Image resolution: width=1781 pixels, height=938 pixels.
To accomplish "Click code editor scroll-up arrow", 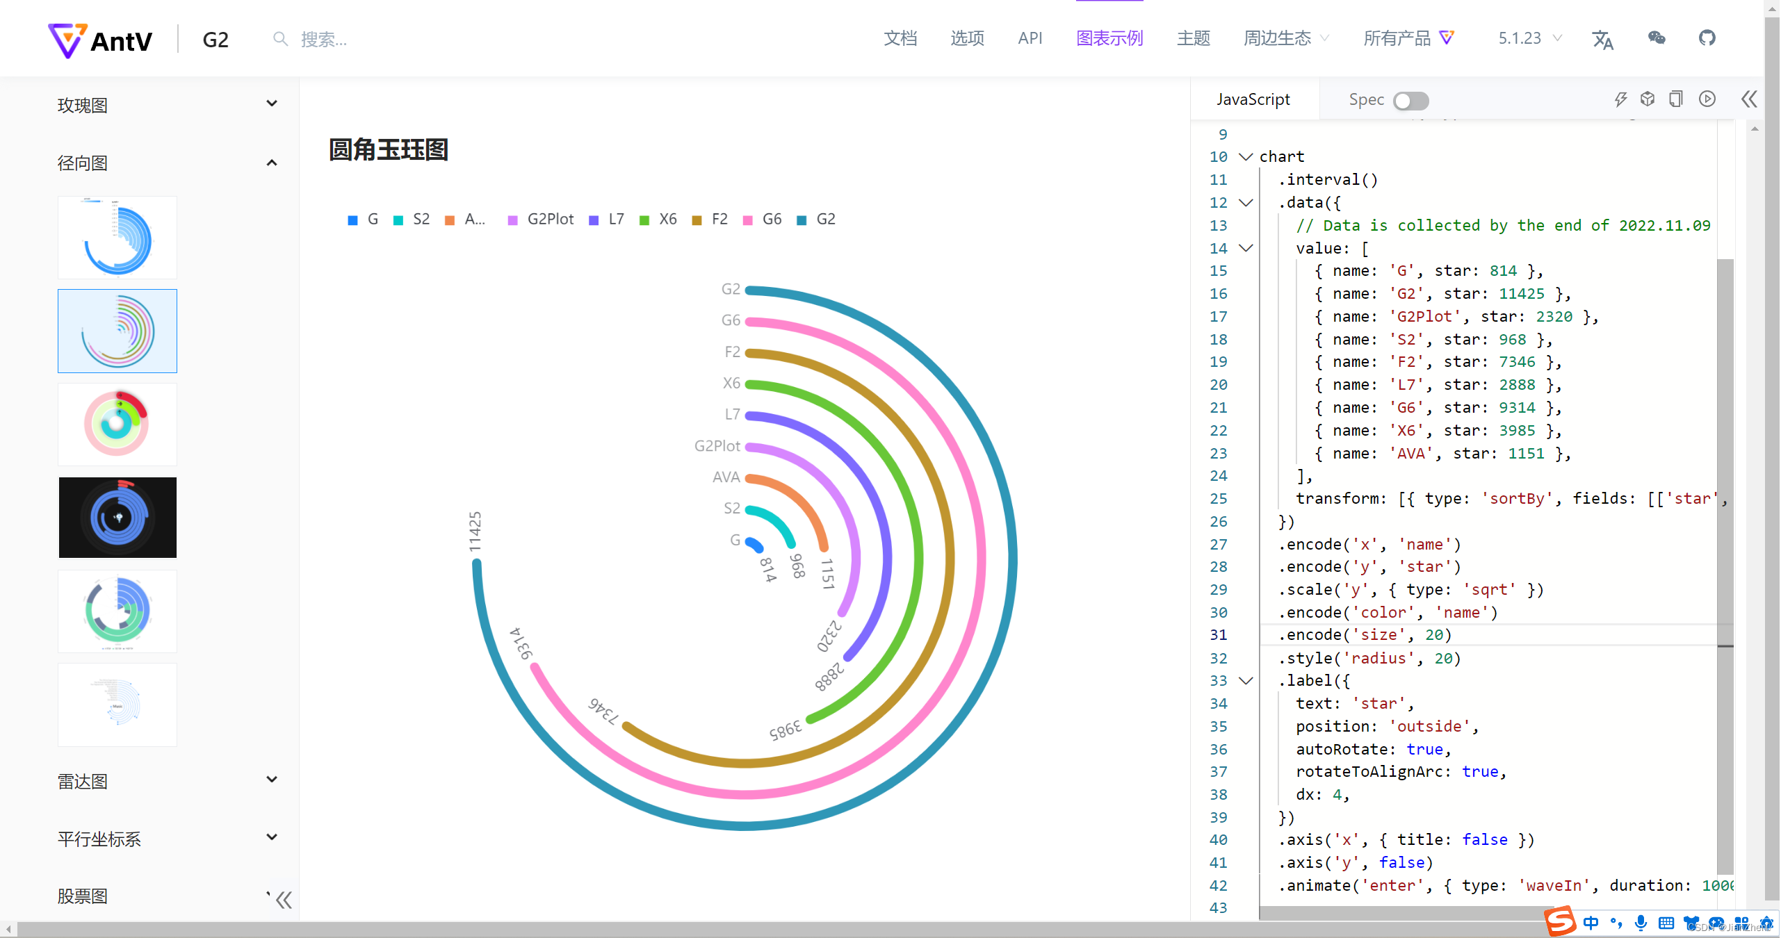I will pyautogui.click(x=1755, y=129).
